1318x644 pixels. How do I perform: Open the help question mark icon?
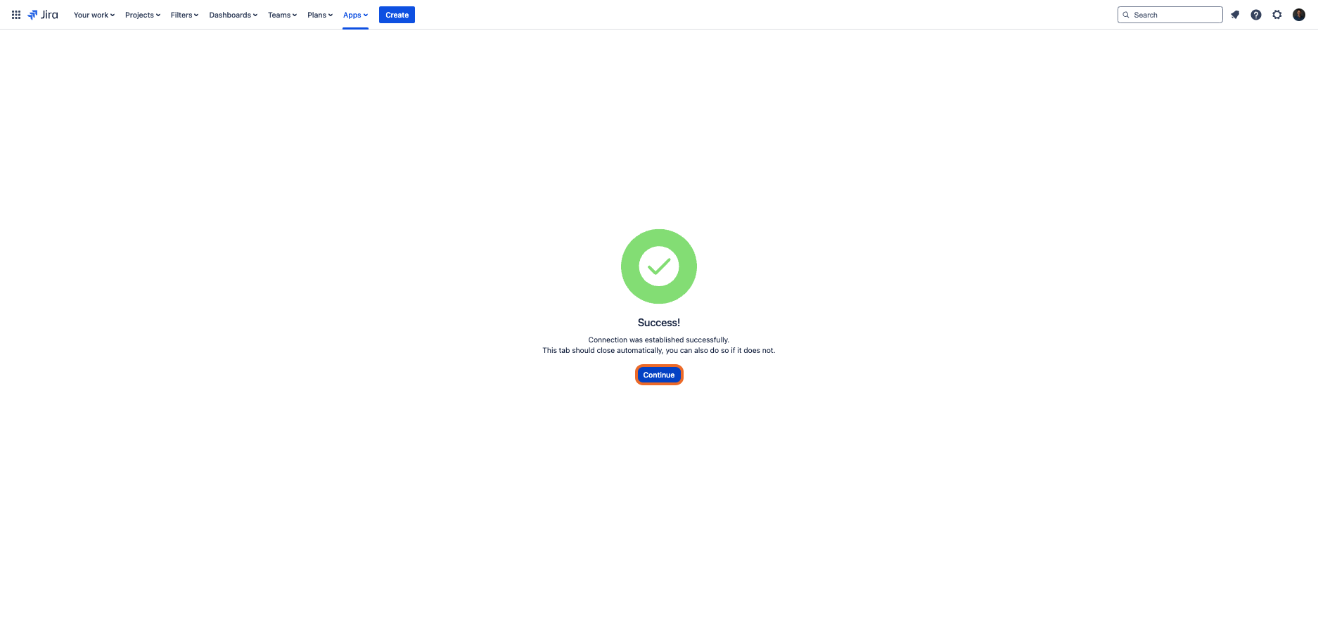tap(1256, 15)
